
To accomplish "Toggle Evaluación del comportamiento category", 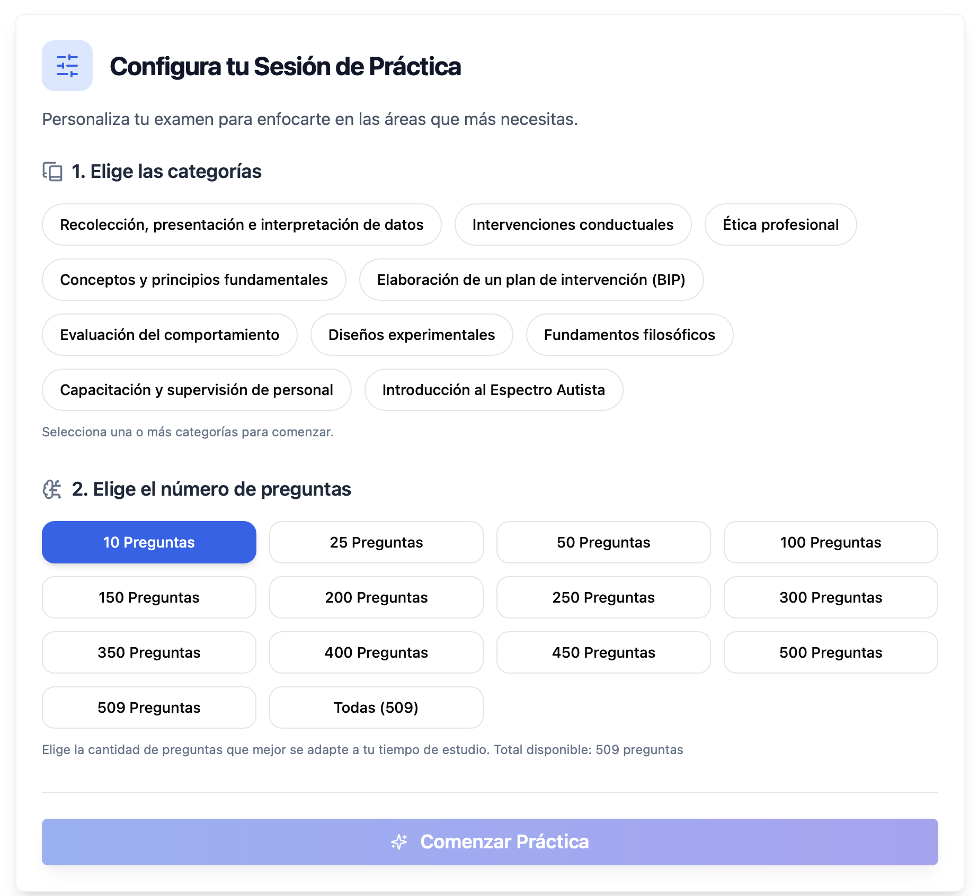I will (x=170, y=335).
